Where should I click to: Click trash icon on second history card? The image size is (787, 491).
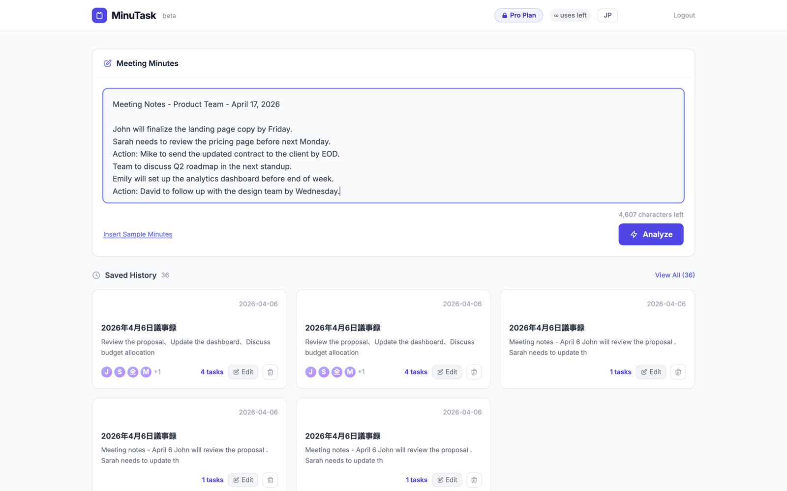474,372
